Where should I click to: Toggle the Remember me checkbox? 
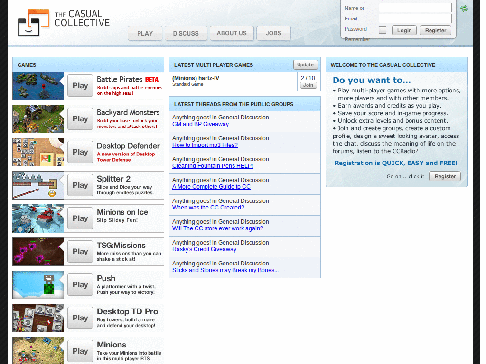[x=383, y=30]
